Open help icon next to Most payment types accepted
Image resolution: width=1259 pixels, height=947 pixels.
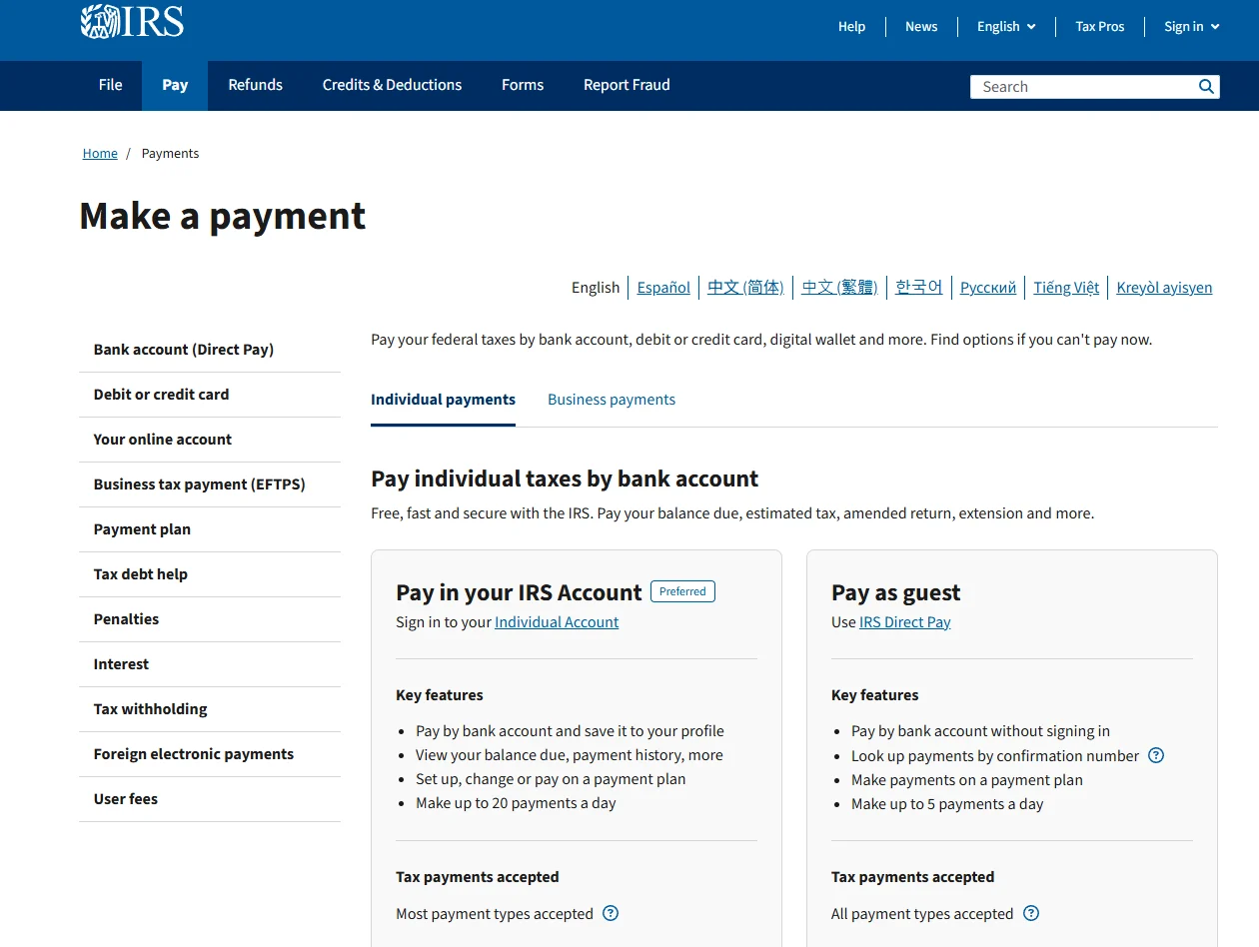point(611,914)
